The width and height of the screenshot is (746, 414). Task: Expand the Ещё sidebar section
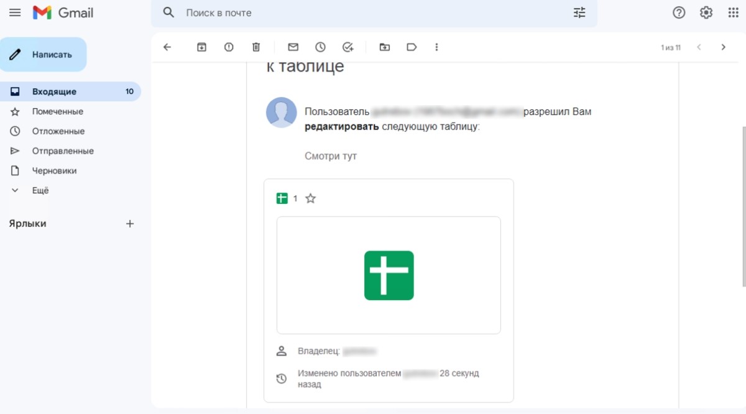40,190
